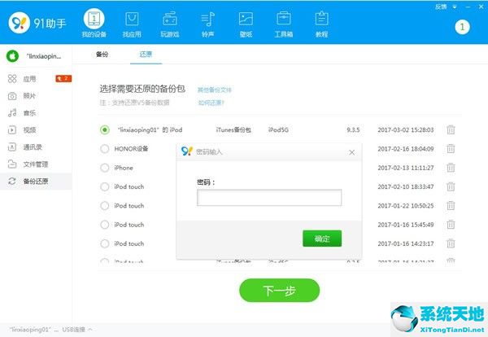This screenshot has height=337, width=488.
Task: Select the iPhone backup radio
Action: 105,168
